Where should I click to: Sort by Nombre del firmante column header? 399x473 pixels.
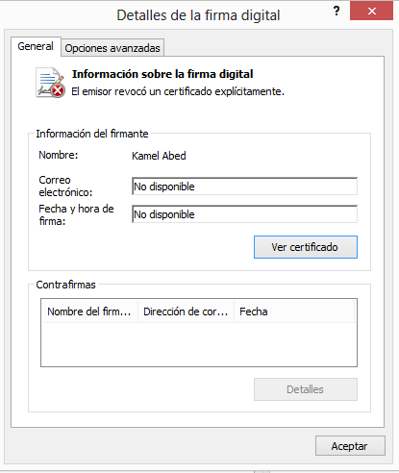pyautogui.click(x=89, y=311)
